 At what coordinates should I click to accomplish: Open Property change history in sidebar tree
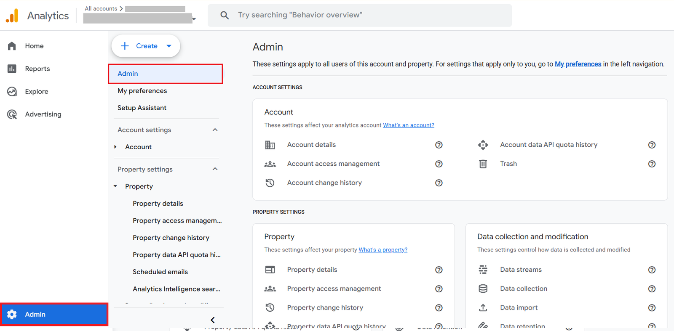point(171,238)
